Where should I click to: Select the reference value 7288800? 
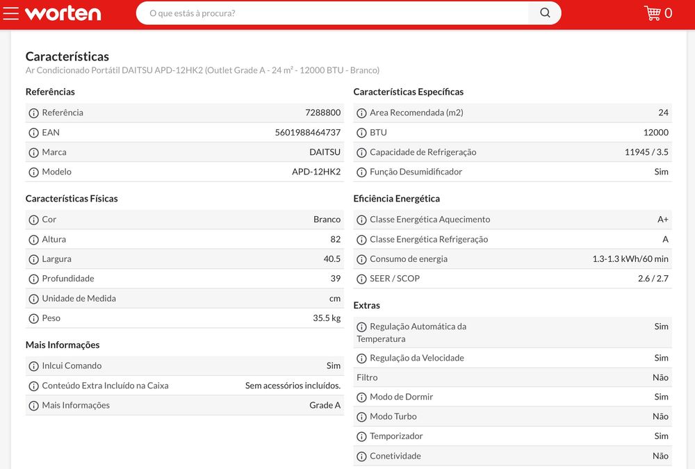coord(322,113)
